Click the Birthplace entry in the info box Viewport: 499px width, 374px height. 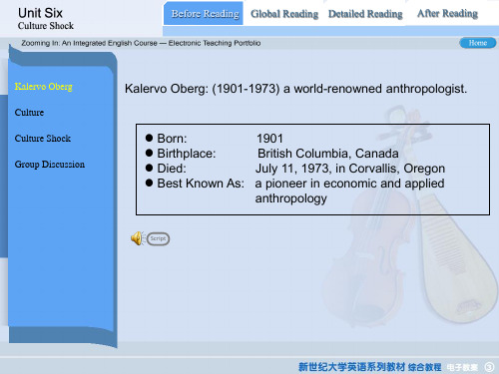[272, 154]
